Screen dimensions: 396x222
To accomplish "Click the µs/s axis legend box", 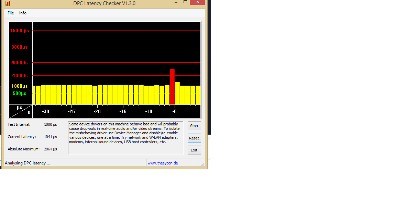I will pyautogui.click(x=21, y=111).
